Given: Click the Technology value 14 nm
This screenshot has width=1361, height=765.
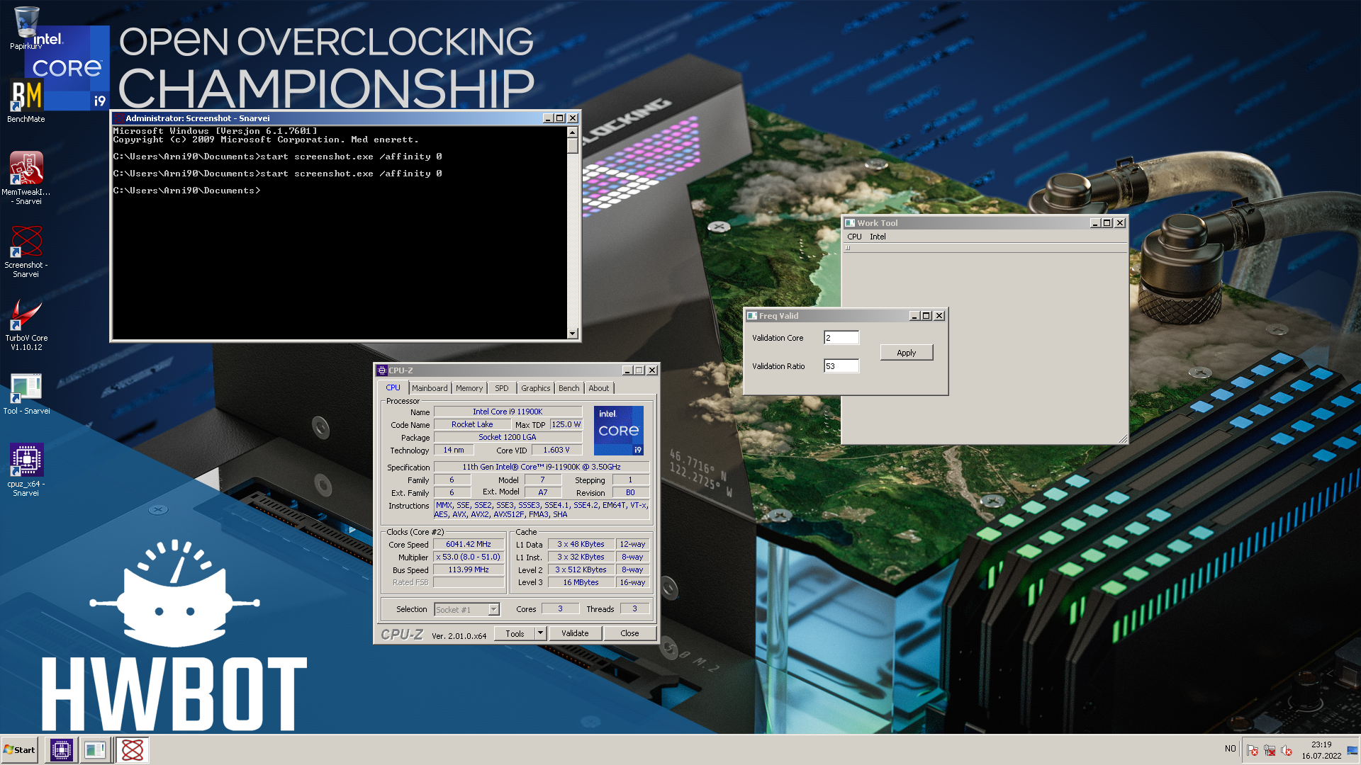Looking at the screenshot, I should 454,450.
